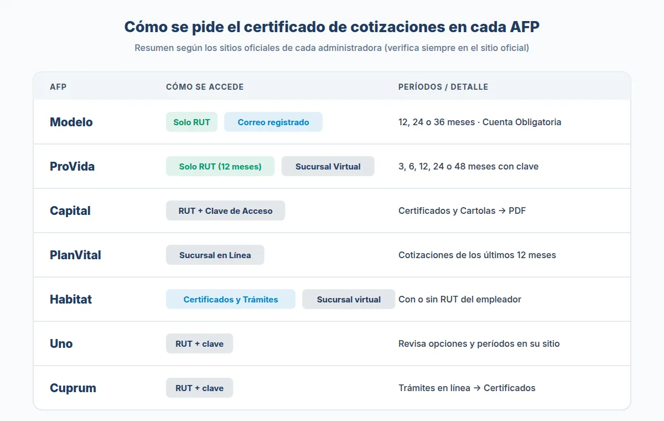The image size is (664, 421).
Task: Click the 'Sucursal virtual' badge in Habitat row
Action: 349,299
